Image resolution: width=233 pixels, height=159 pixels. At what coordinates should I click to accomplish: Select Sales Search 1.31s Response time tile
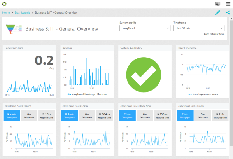coord(47,115)
